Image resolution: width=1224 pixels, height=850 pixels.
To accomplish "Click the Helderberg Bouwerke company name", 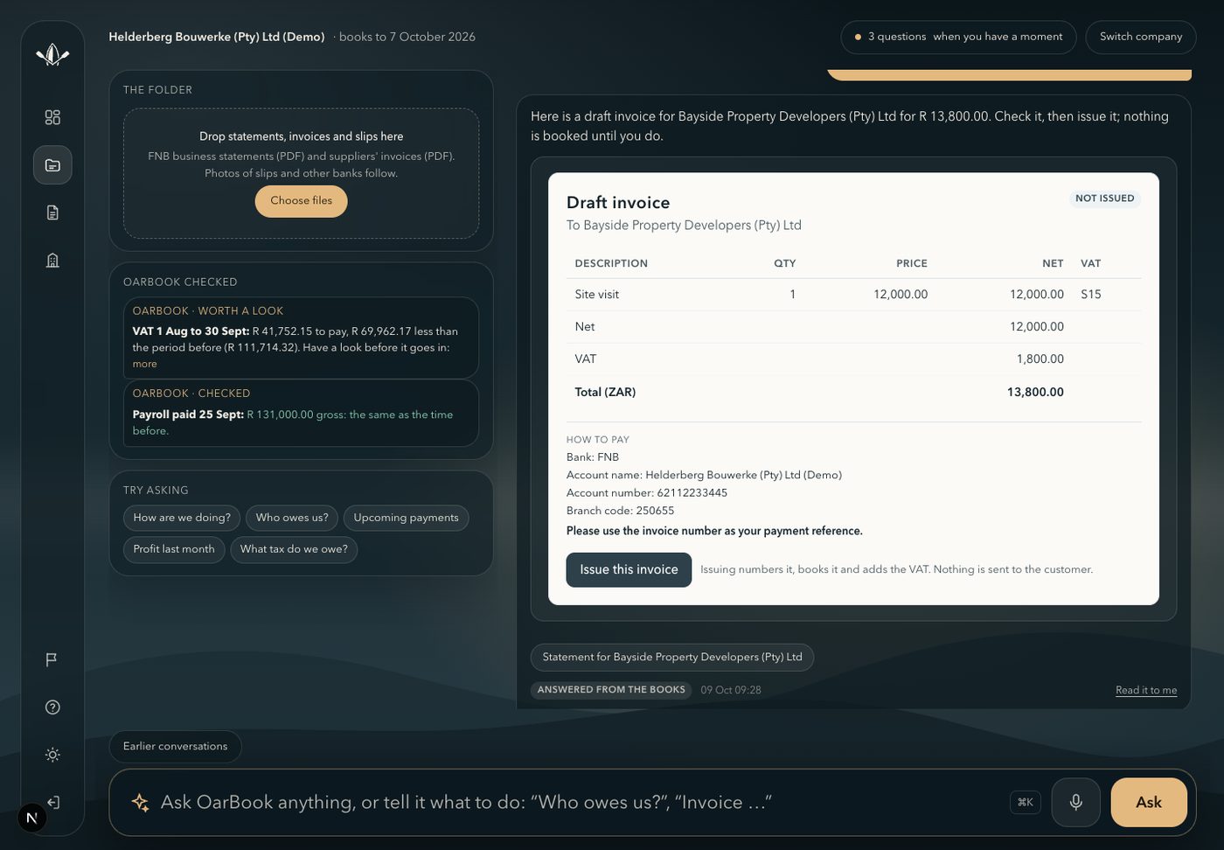I will [217, 37].
